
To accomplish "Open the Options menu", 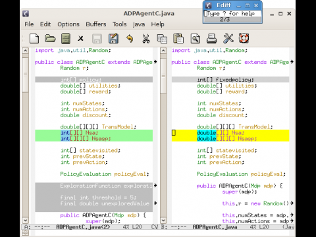I will coord(68,24).
